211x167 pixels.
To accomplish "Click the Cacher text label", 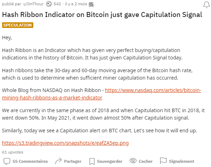I will (146, 161).
